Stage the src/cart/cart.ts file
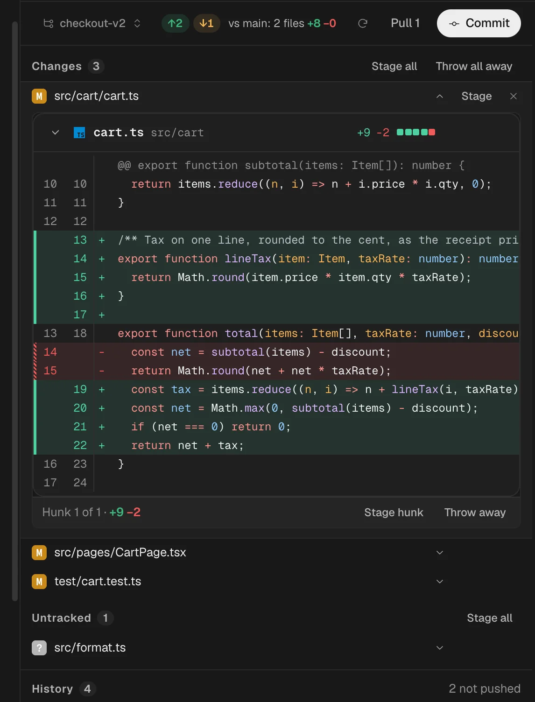The width and height of the screenshot is (535, 702). pos(476,96)
